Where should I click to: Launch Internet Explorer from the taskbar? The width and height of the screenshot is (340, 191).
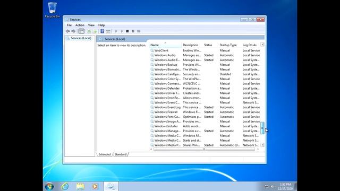(x=65, y=186)
